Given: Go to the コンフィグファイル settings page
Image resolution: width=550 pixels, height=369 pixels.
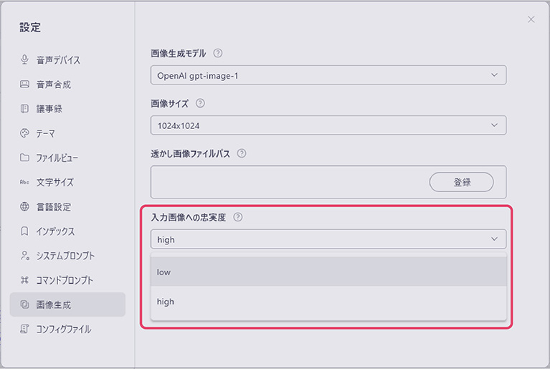Looking at the screenshot, I should (64, 330).
